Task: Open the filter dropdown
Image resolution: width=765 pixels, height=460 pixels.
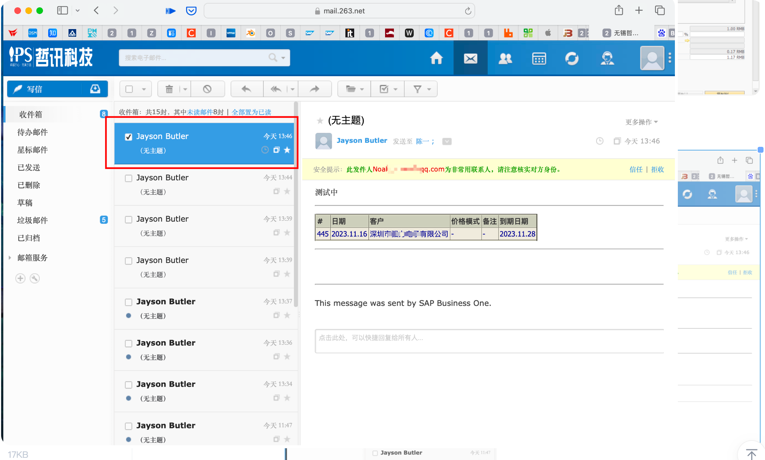Action: (421, 89)
